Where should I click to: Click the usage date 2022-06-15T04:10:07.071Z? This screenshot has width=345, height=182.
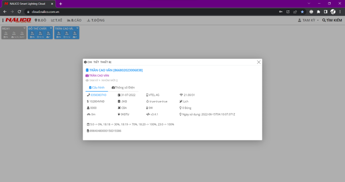(218, 114)
